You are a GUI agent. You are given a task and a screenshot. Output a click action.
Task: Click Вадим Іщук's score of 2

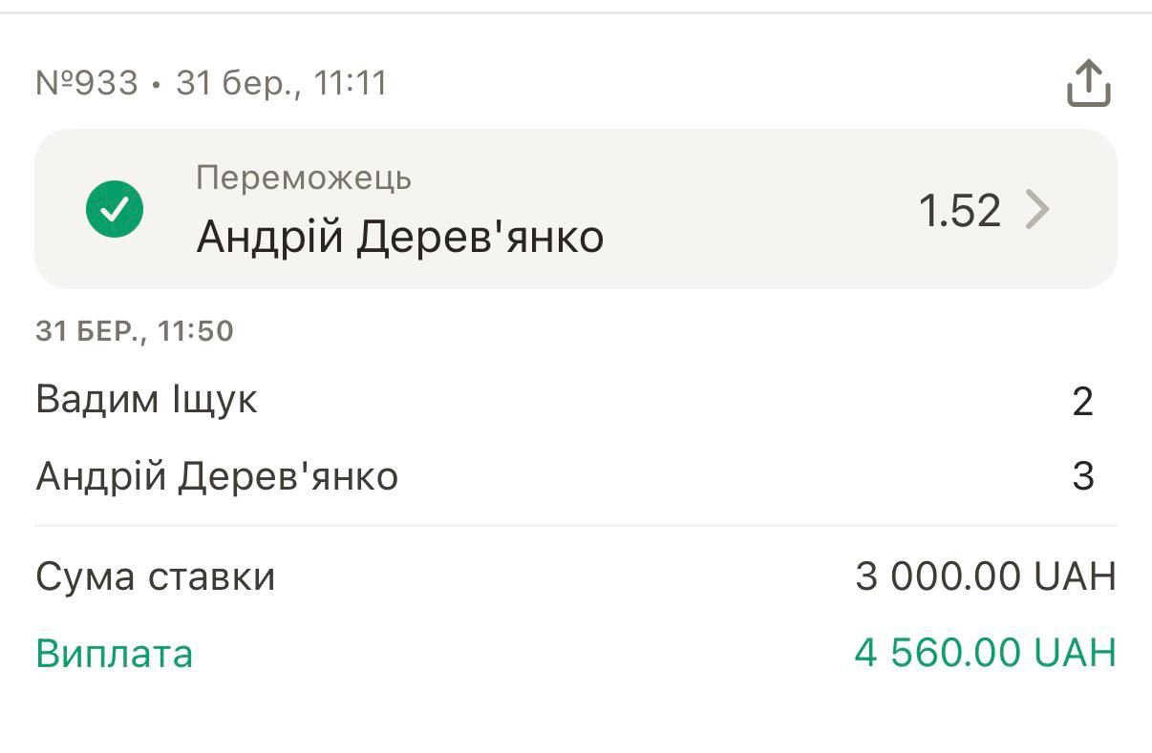pyautogui.click(x=1081, y=402)
